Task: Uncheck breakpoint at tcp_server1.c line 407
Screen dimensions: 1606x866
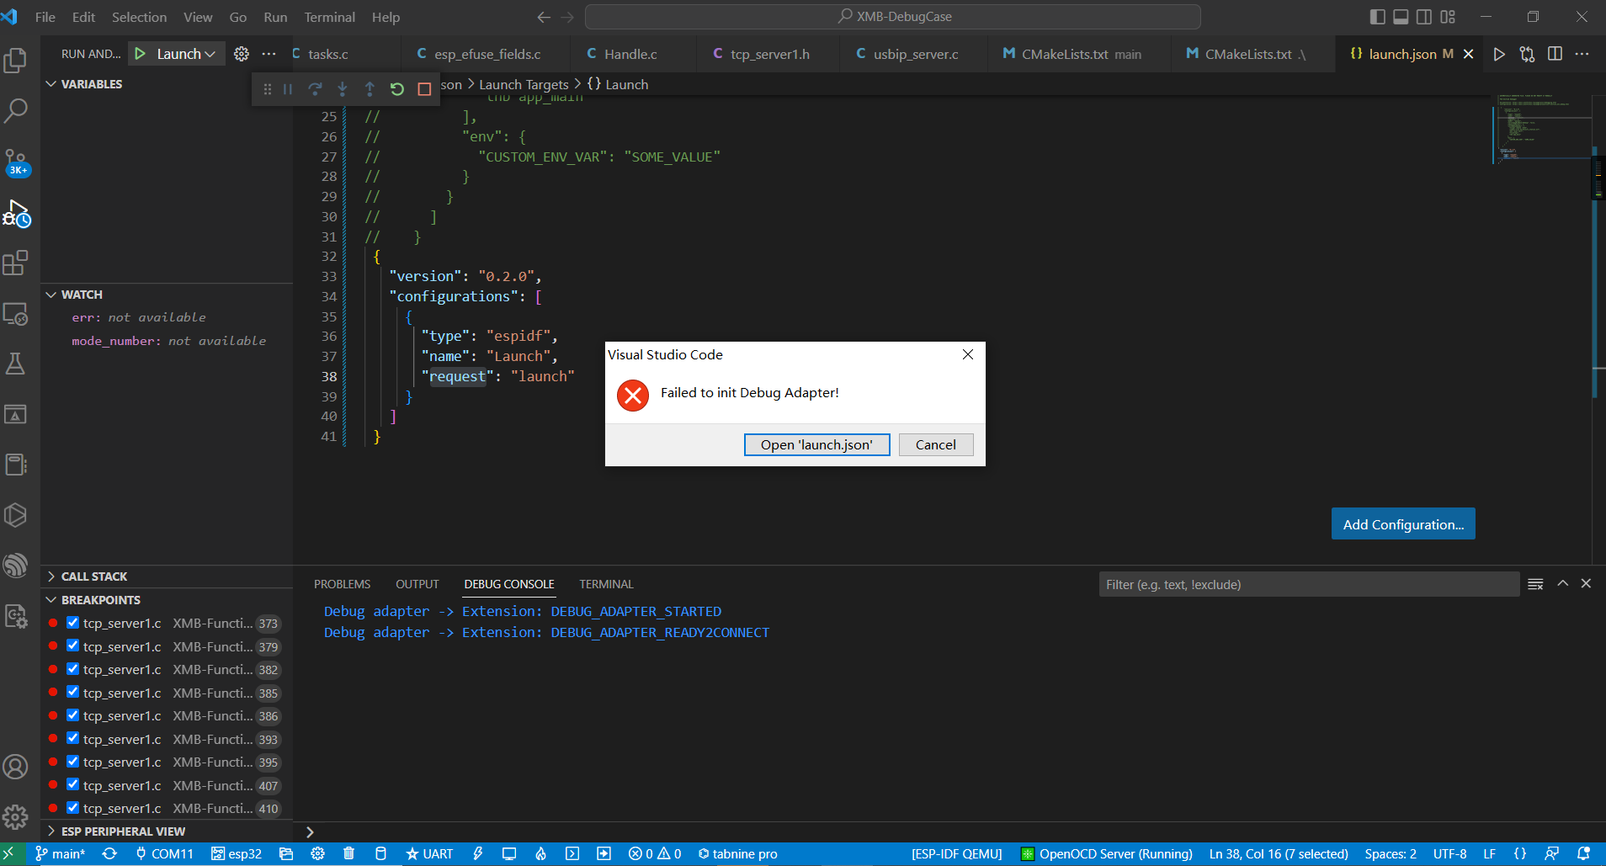Action: 72,784
